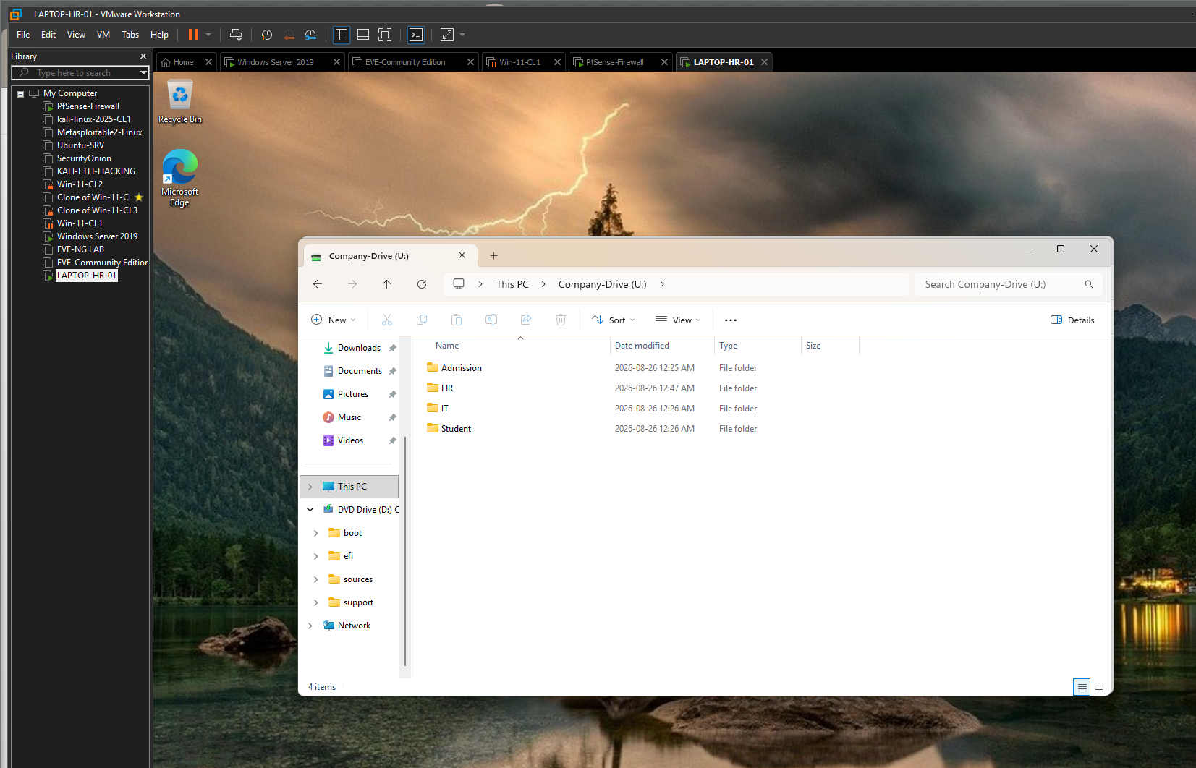Open the snapshot manager icon
Image resolution: width=1196 pixels, height=768 pixels.
coord(310,35)
